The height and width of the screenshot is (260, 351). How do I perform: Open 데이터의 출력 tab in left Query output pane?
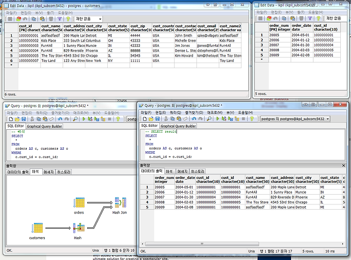(18, 172)
